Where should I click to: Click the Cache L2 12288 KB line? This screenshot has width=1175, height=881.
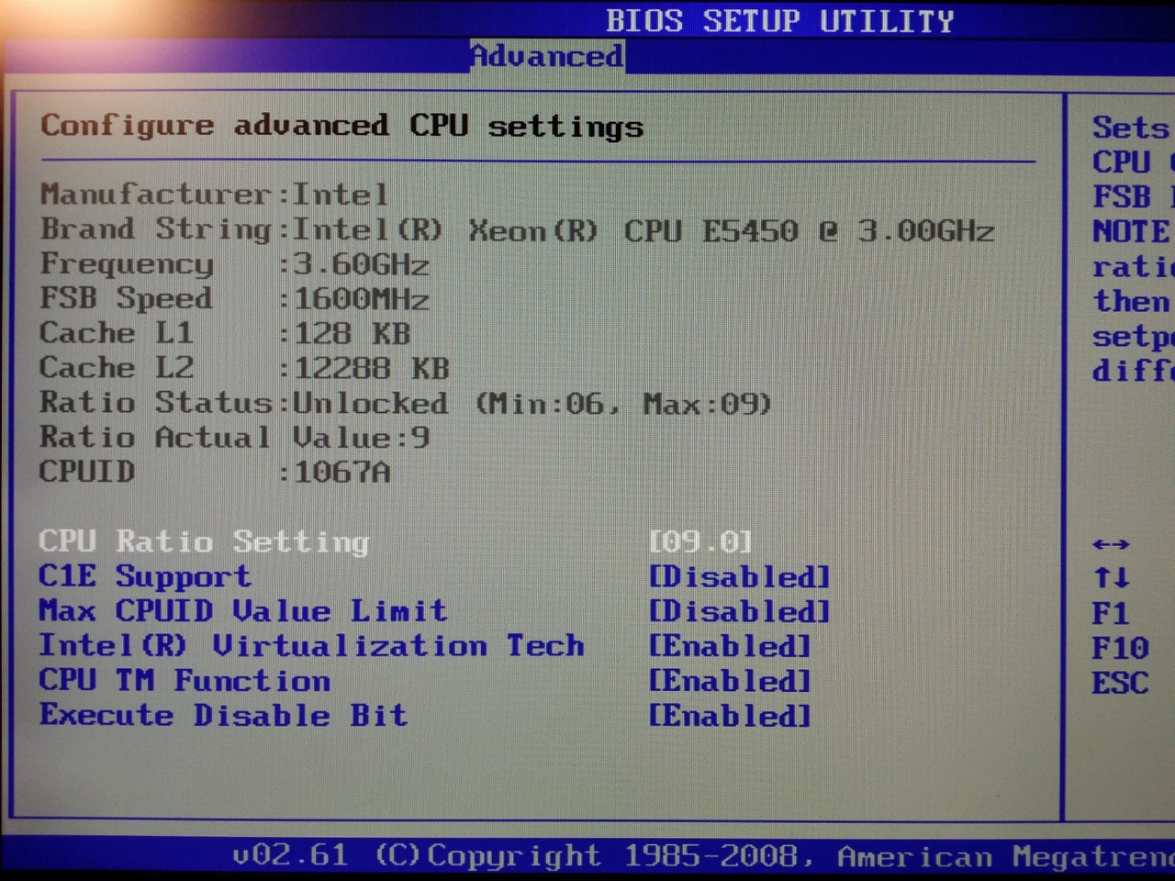(x=244, y=368)
